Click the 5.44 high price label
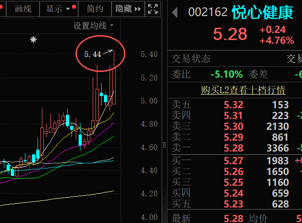This screenshot has width=302, height=223. pyautogui.click(x=93, y=54)
